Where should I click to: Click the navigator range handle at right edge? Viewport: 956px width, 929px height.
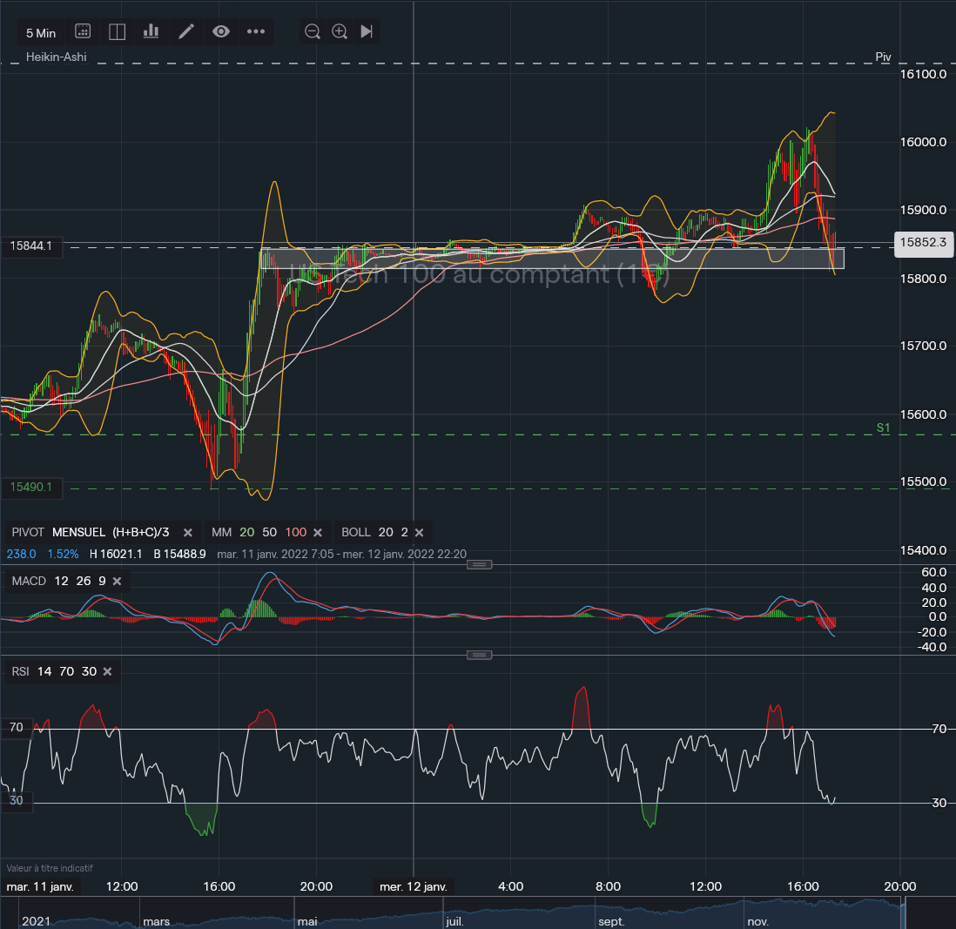(x=904, y=914)
